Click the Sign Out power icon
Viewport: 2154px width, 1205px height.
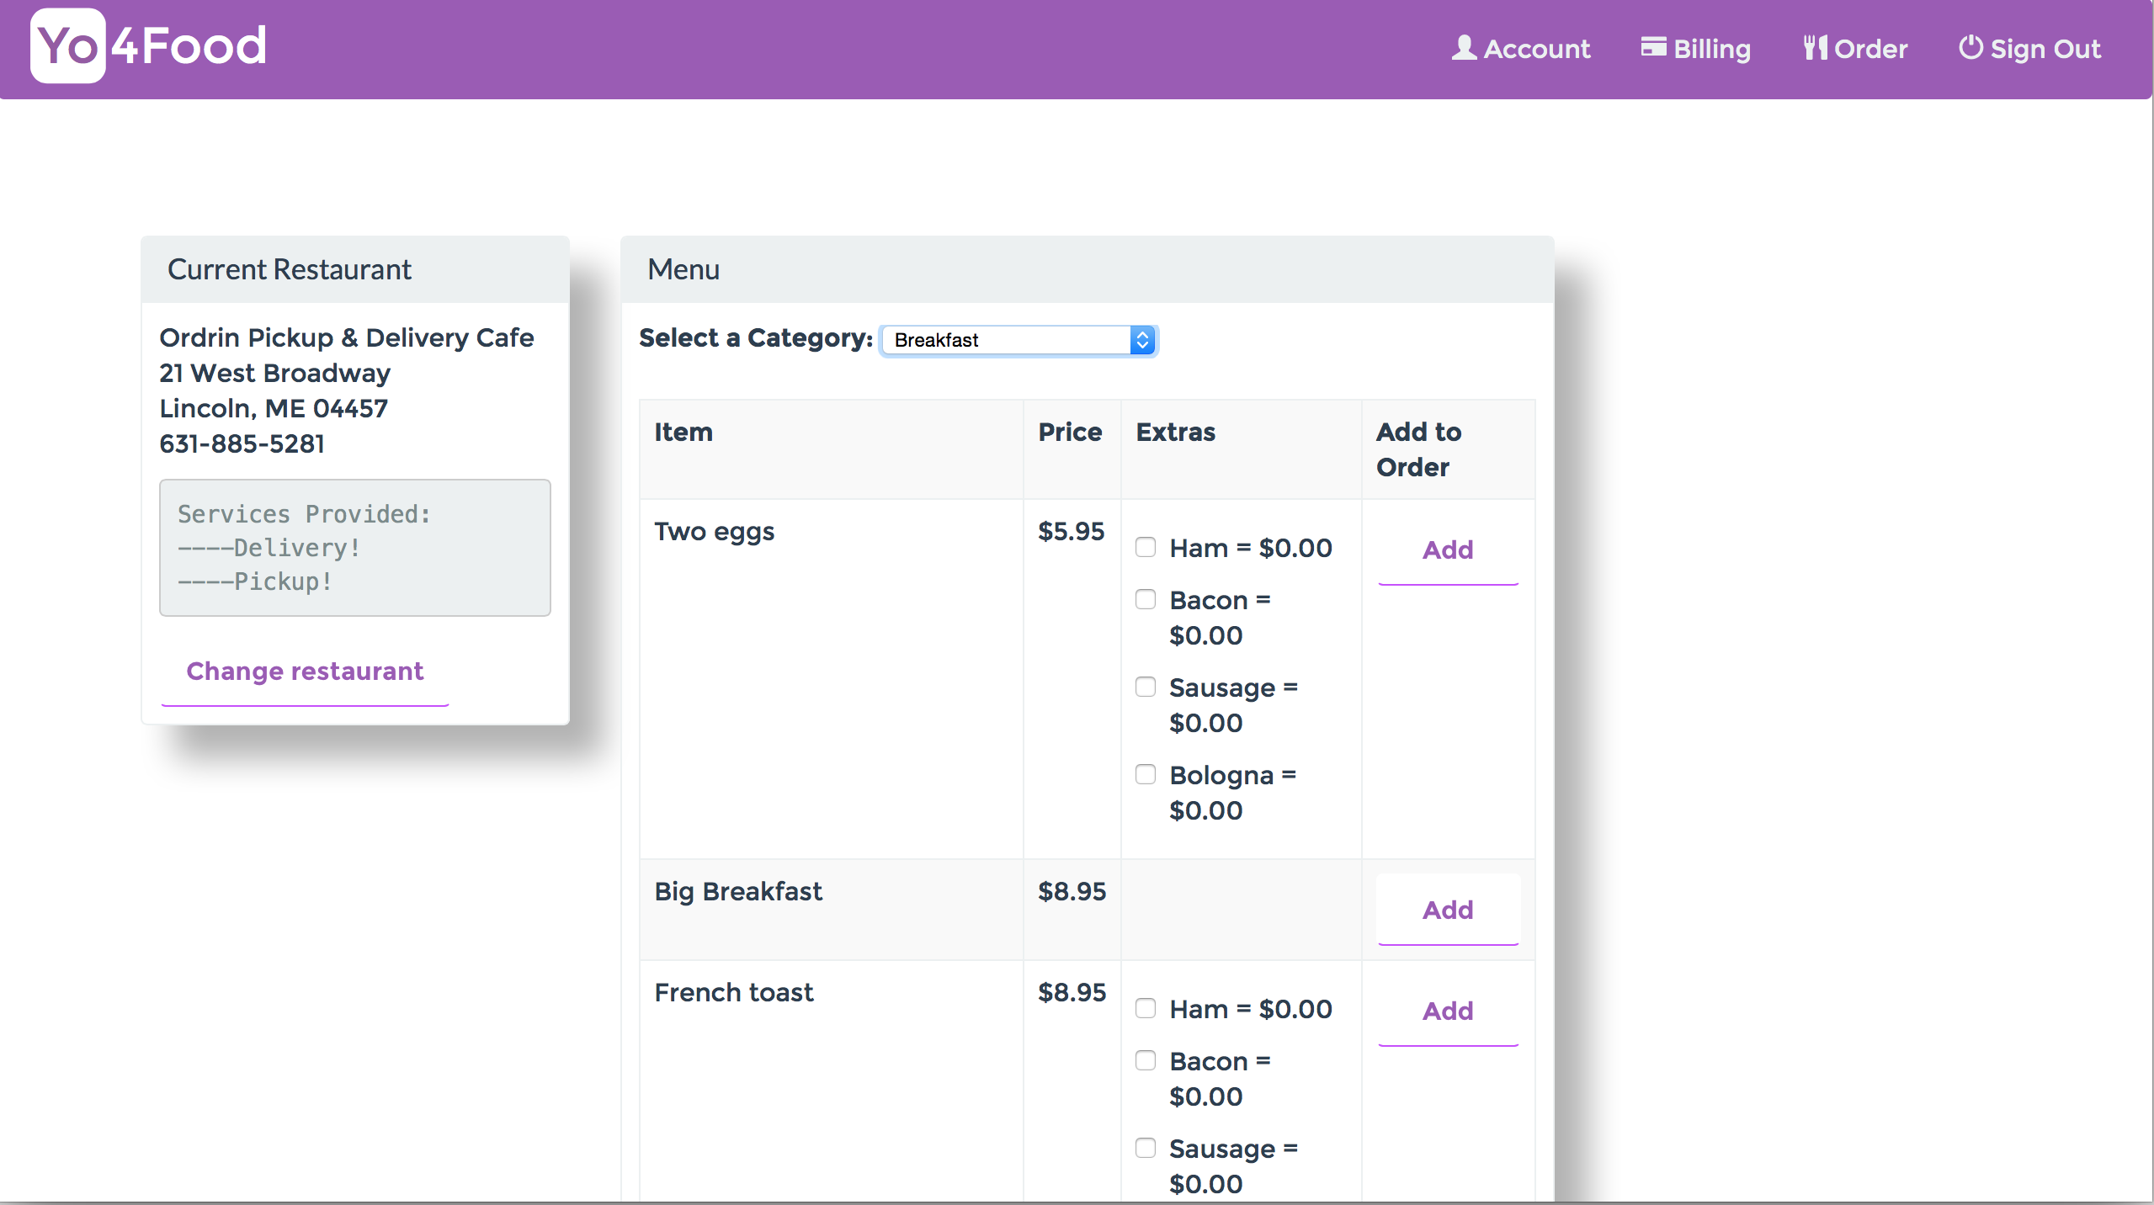pyautogui.click(x=1970, y=47)
